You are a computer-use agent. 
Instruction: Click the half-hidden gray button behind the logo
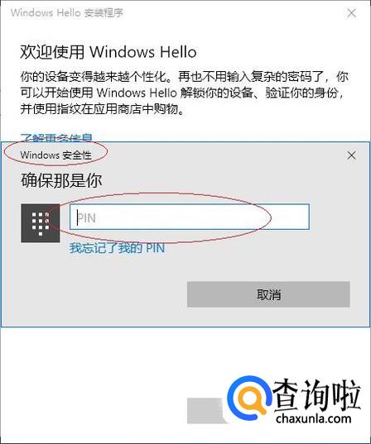tap(208, 411)
